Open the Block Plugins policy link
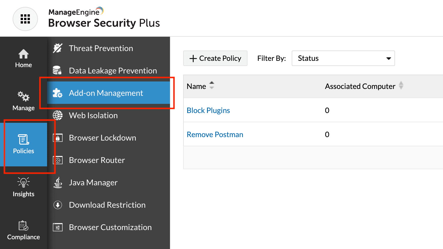The width and height of the screenshot is (443, 249). [208, 110]
